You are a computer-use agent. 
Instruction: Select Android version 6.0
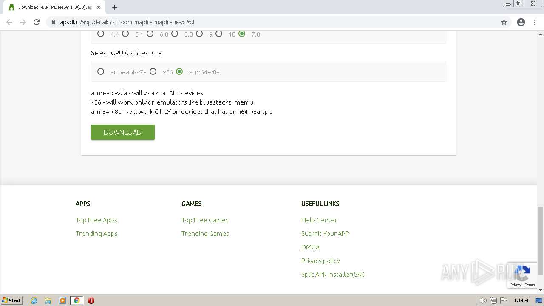coord(150,34)
